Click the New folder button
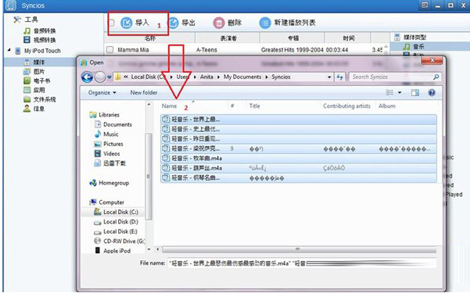The height and width of the screenshot is (293, 470). (x=144, y=92)
